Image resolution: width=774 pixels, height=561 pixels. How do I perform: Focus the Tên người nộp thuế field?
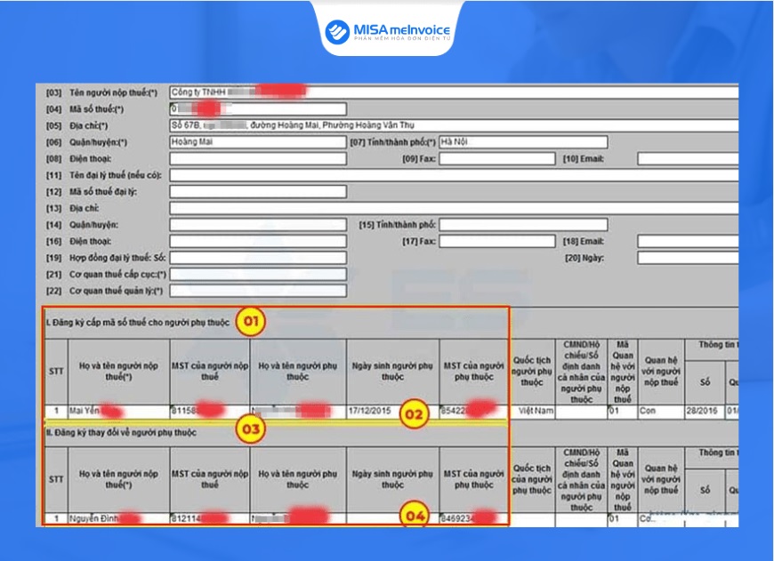(x=454, y=92)
